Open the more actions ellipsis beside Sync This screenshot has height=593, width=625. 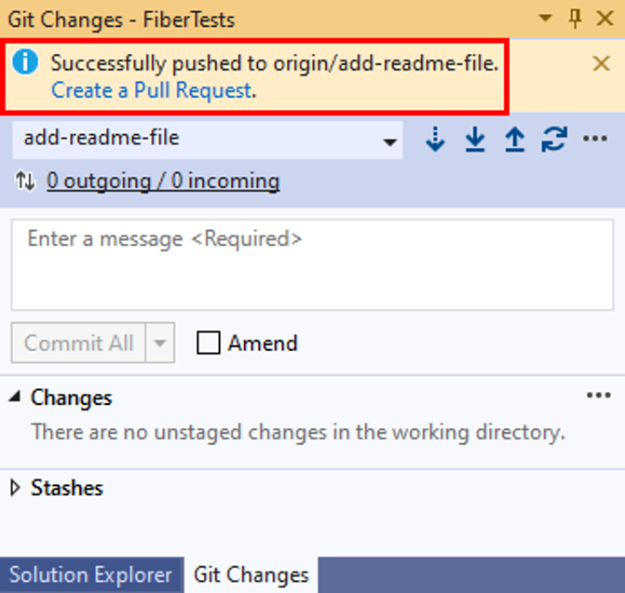595,139
